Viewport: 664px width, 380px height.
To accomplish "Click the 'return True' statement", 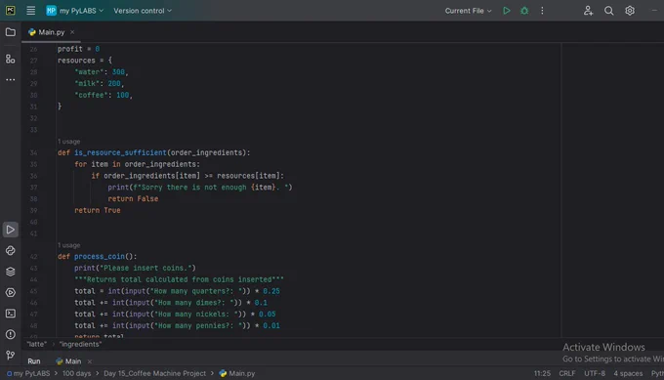I will (x=98, y=210).
